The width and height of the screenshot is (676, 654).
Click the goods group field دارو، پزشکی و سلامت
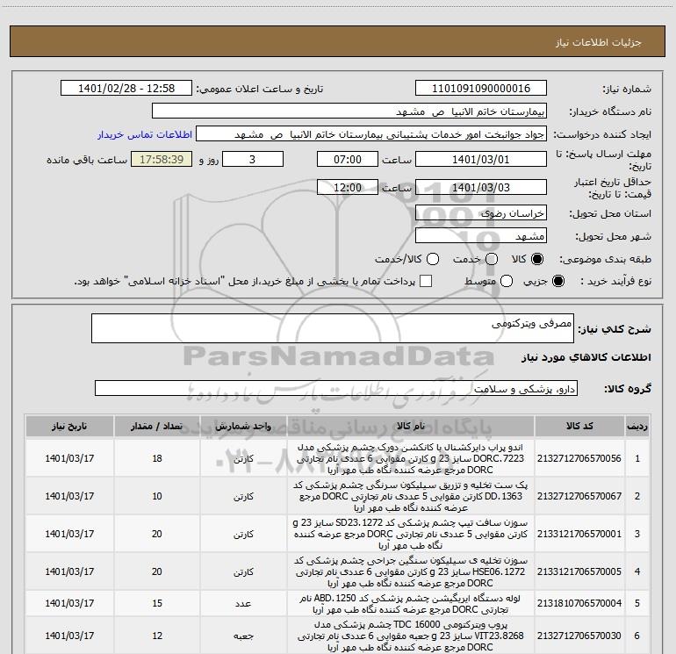pyautogui.click(x=336, y=388)
